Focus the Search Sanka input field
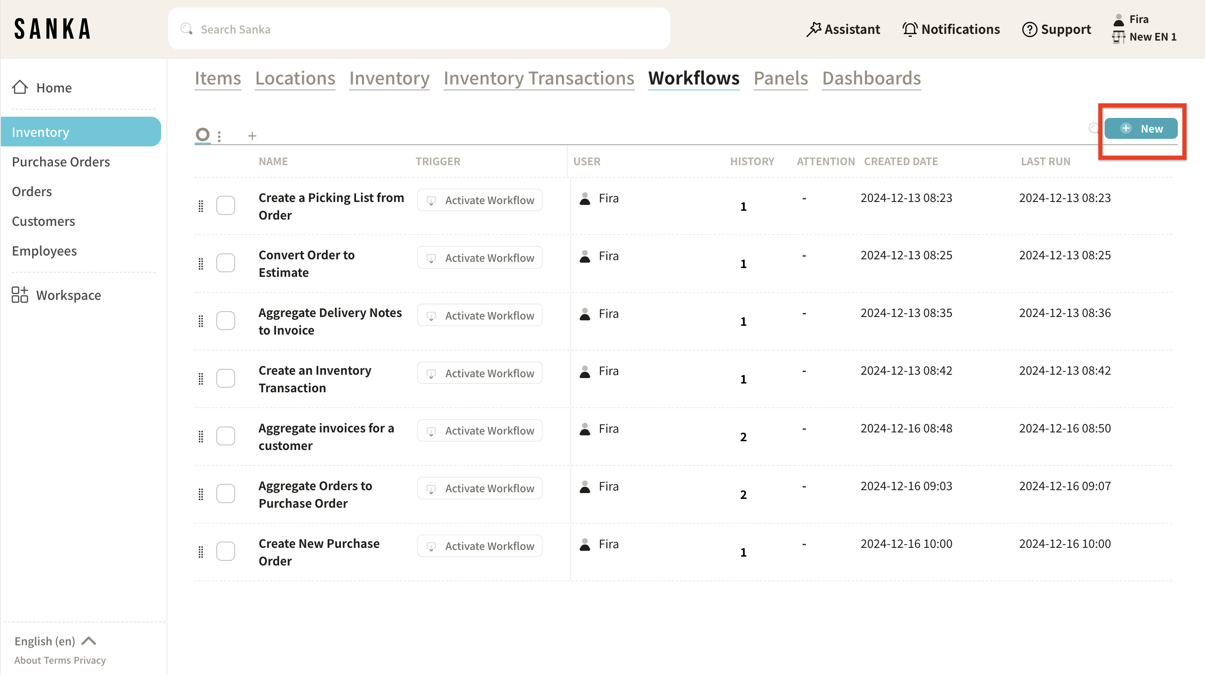This screenshot has width=1205, height=675. (x=419, y=29)
